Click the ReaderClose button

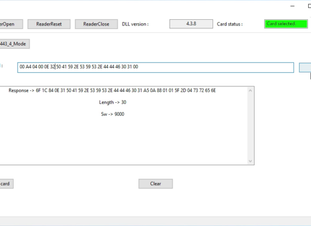(96, 24)
